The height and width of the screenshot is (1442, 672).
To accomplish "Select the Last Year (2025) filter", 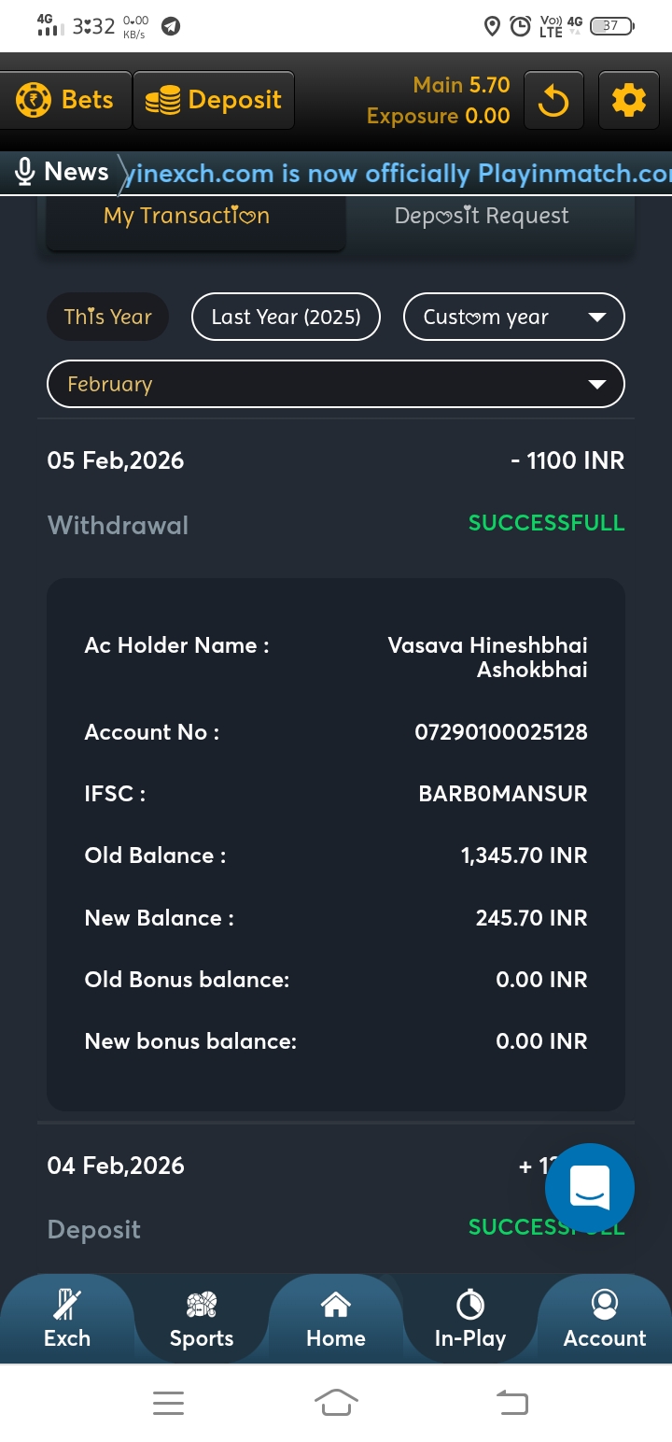I will (x=286, y=317).
